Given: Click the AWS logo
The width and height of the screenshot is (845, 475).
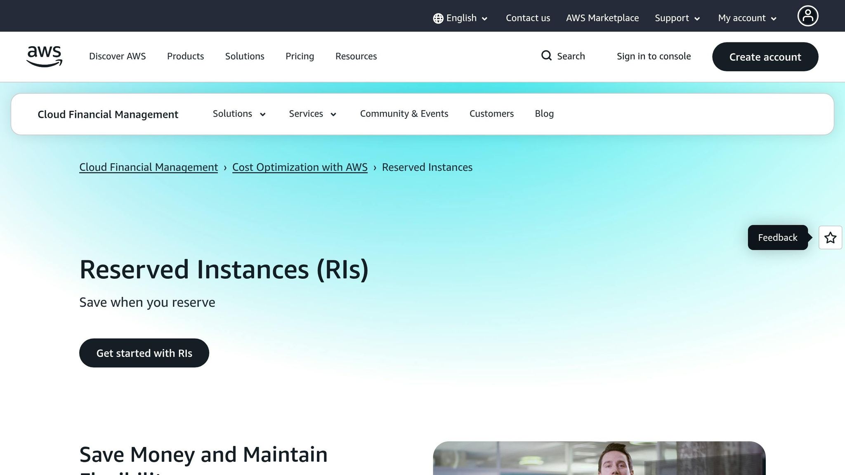Looking at the screenshot, I should 44,56.
